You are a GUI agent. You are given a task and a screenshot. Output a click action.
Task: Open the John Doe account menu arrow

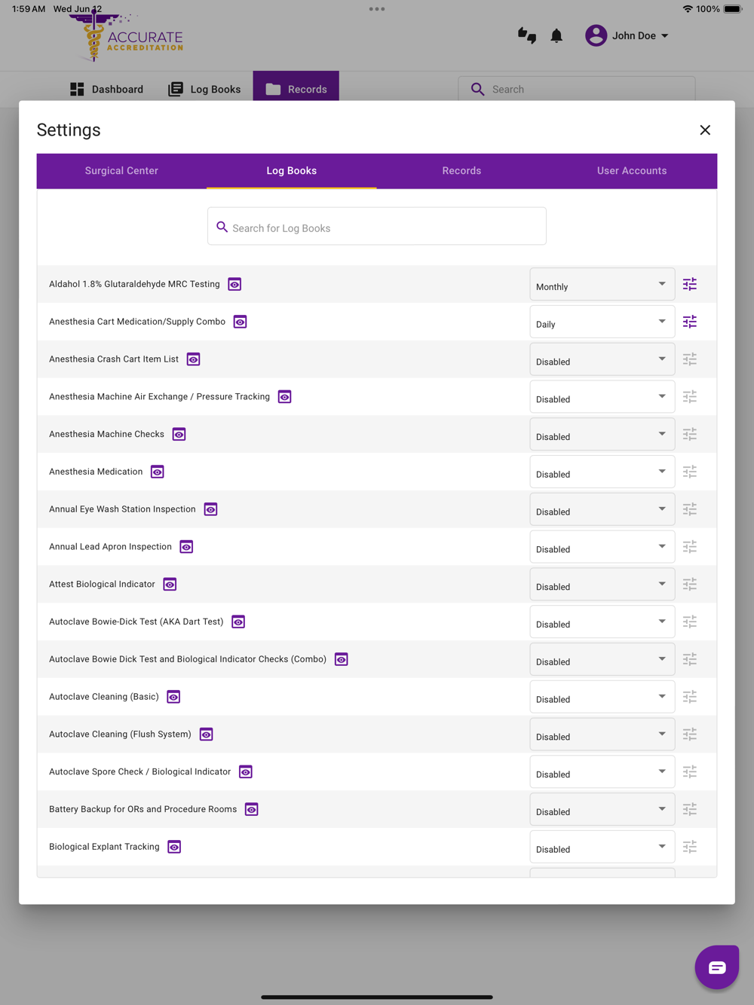pos(664,35)
